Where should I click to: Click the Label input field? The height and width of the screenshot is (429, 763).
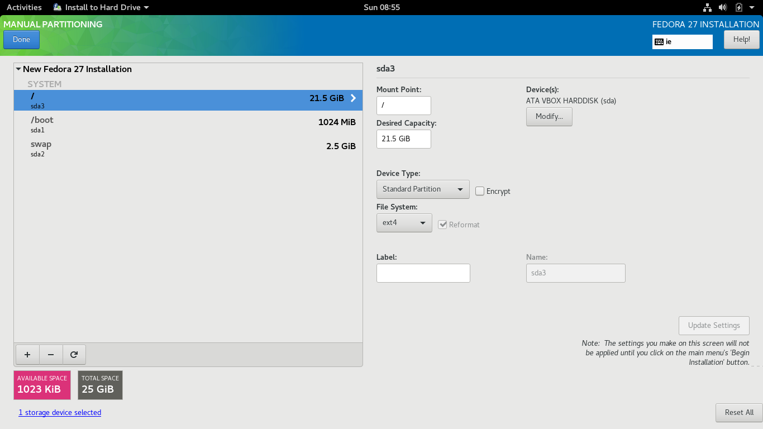423,273
